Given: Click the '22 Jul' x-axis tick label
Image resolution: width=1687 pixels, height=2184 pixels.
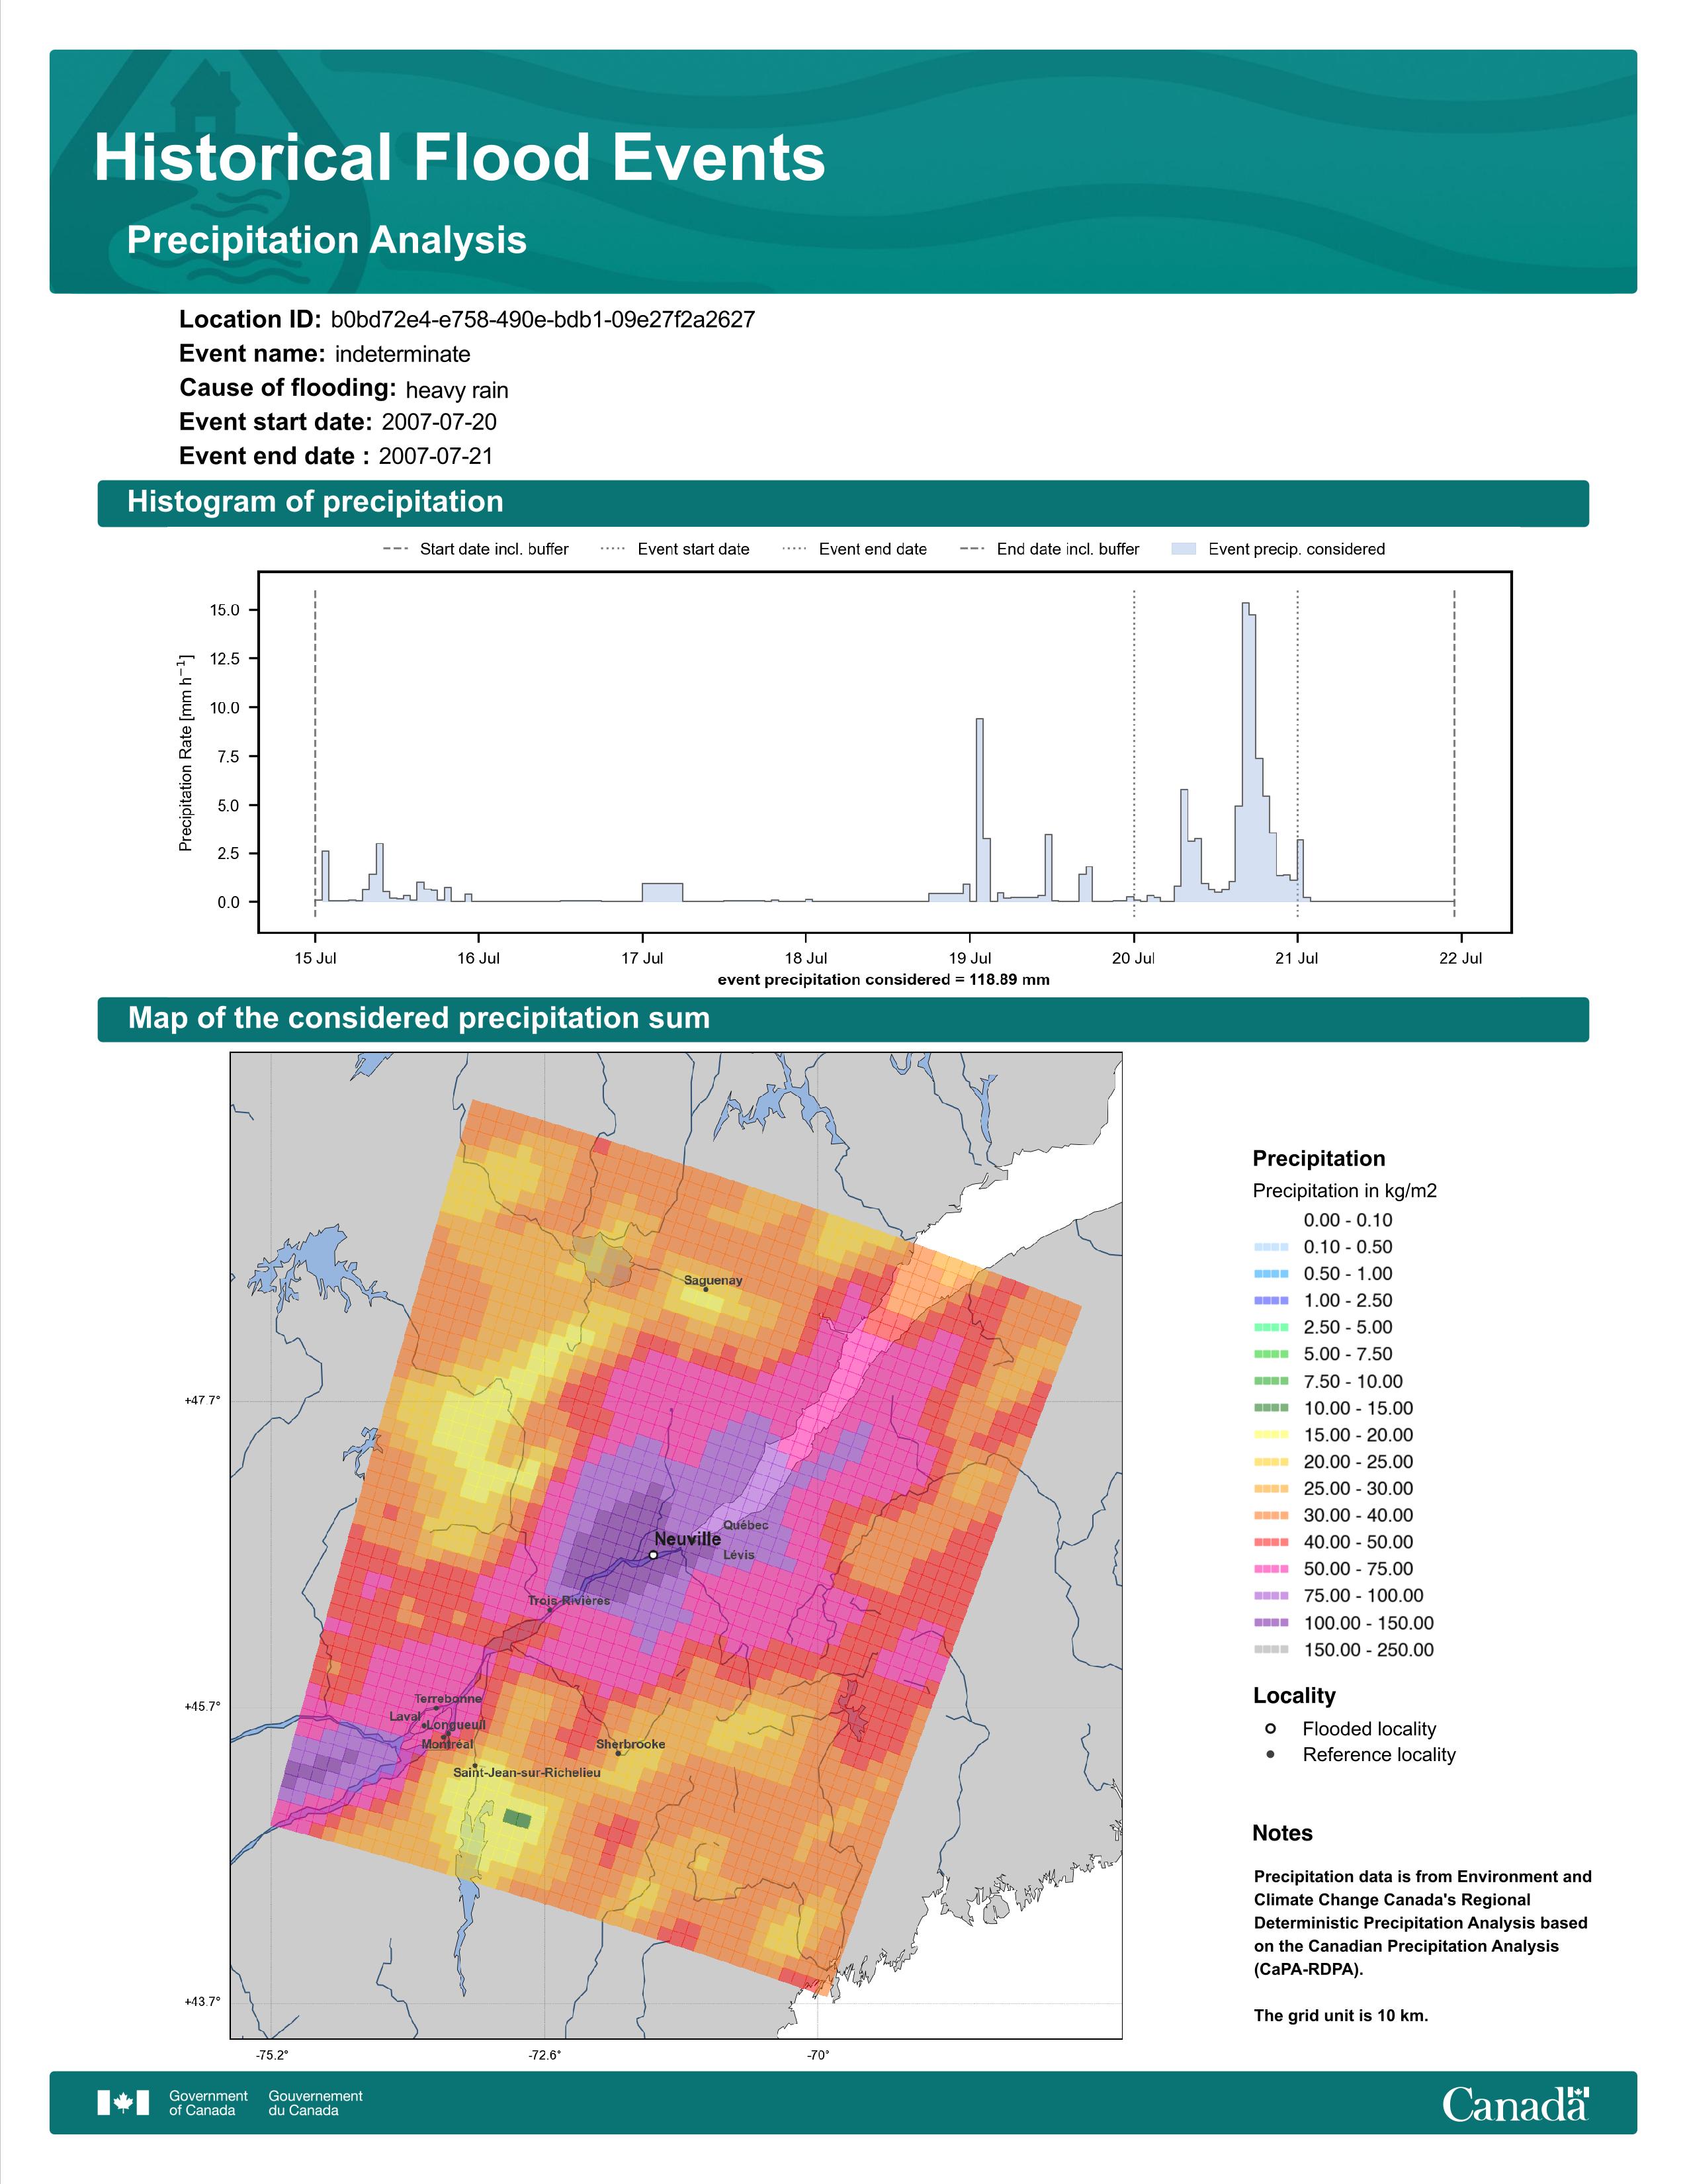Looking at the screenshot, I should click(1461, 958).
